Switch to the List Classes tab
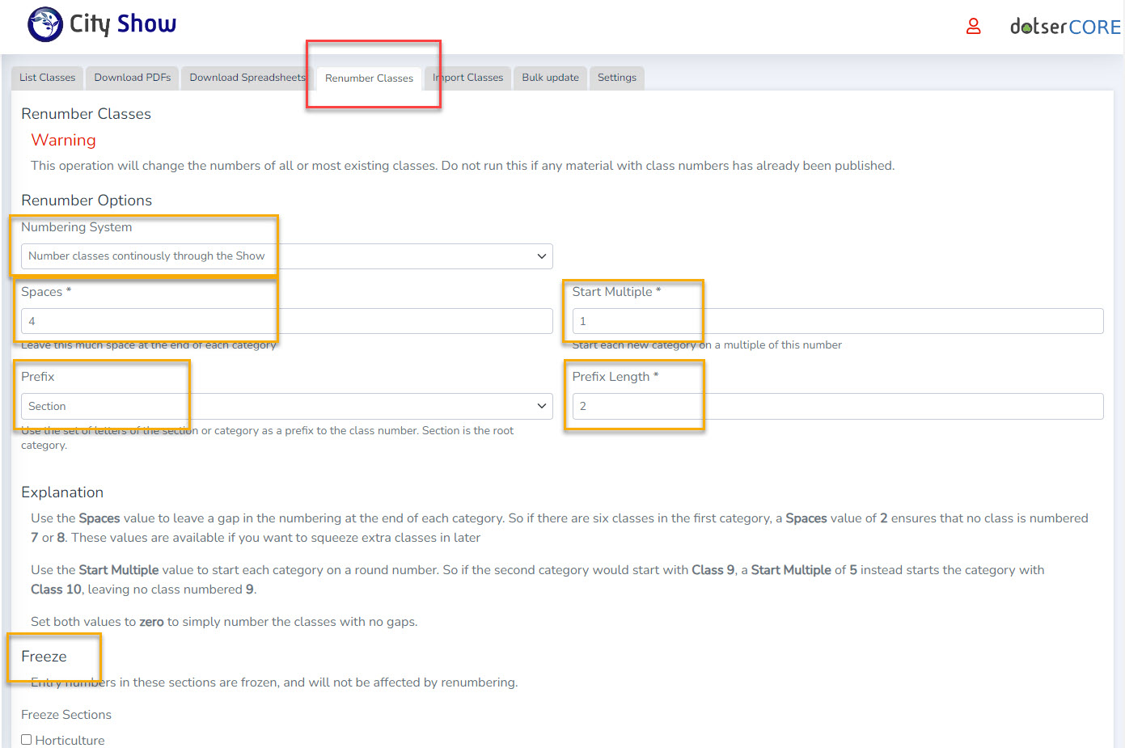 click(47, 78)
